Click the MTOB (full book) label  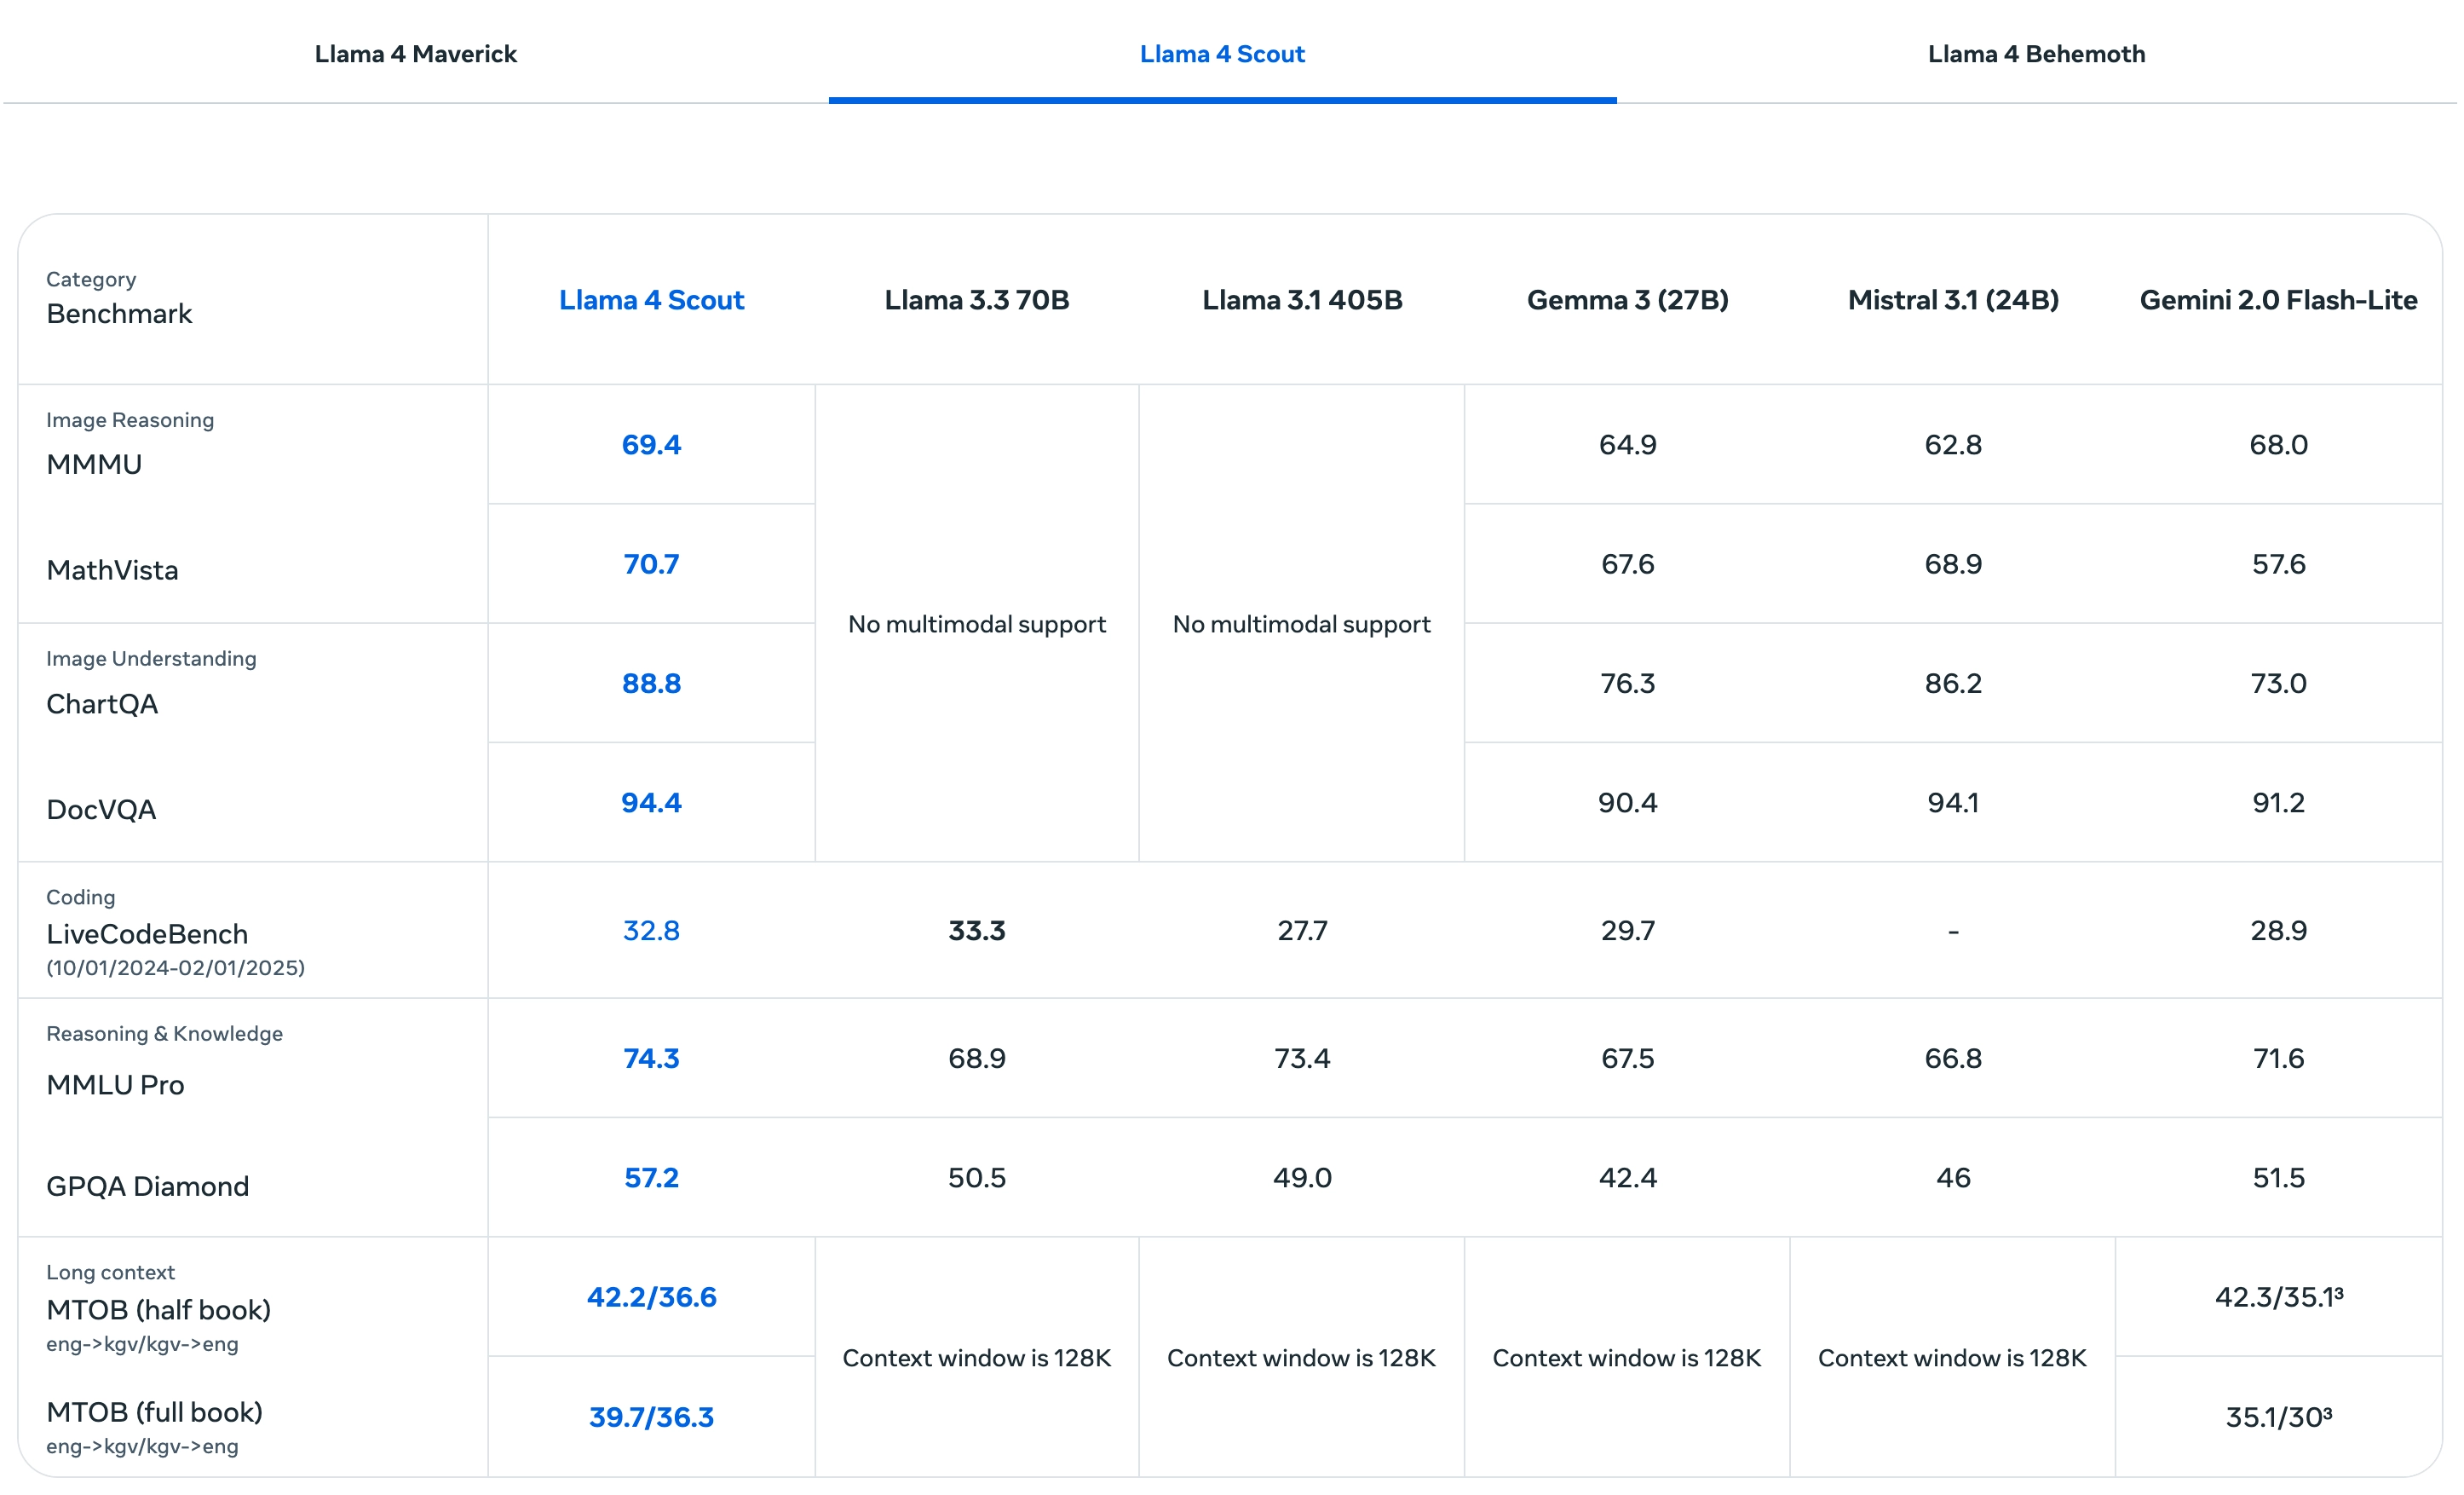point(154,1412)
